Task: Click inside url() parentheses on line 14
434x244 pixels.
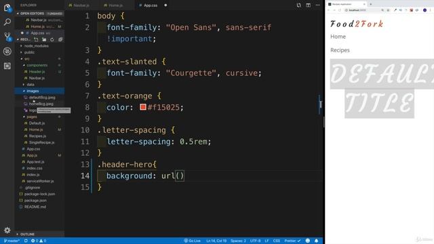Action: pos(180,176)
